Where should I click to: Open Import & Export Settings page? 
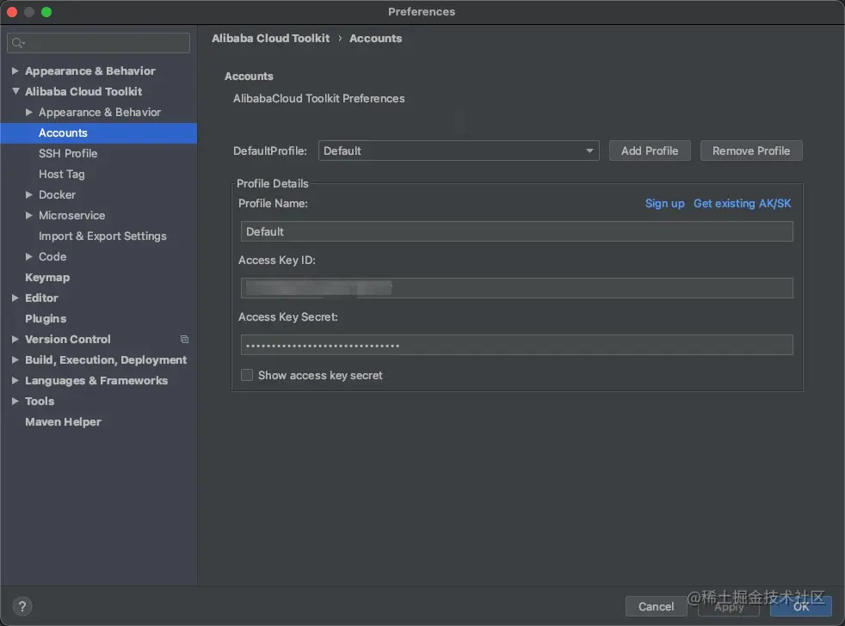[x=102, y=236]
